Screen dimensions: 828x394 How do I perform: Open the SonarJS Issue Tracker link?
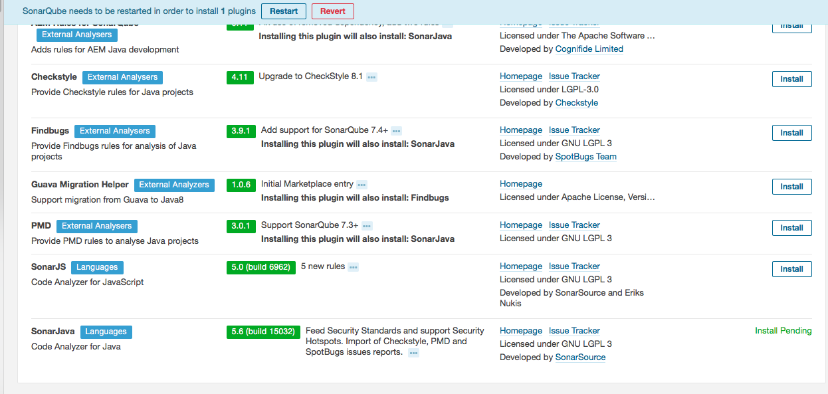pyautogui.click(x=574, y=266)
